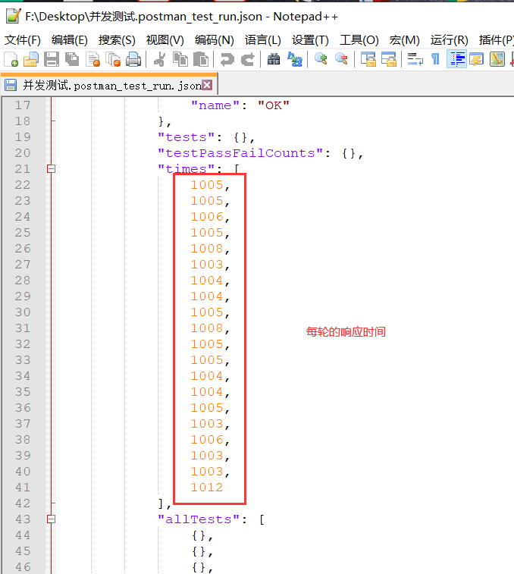Open the 编辑(E) menu

point(70,40)
